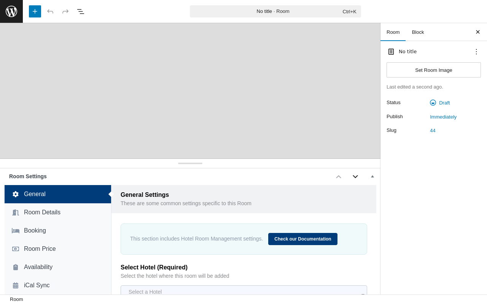
Task: Change the Draft status
Action: [x=440, y=103]
